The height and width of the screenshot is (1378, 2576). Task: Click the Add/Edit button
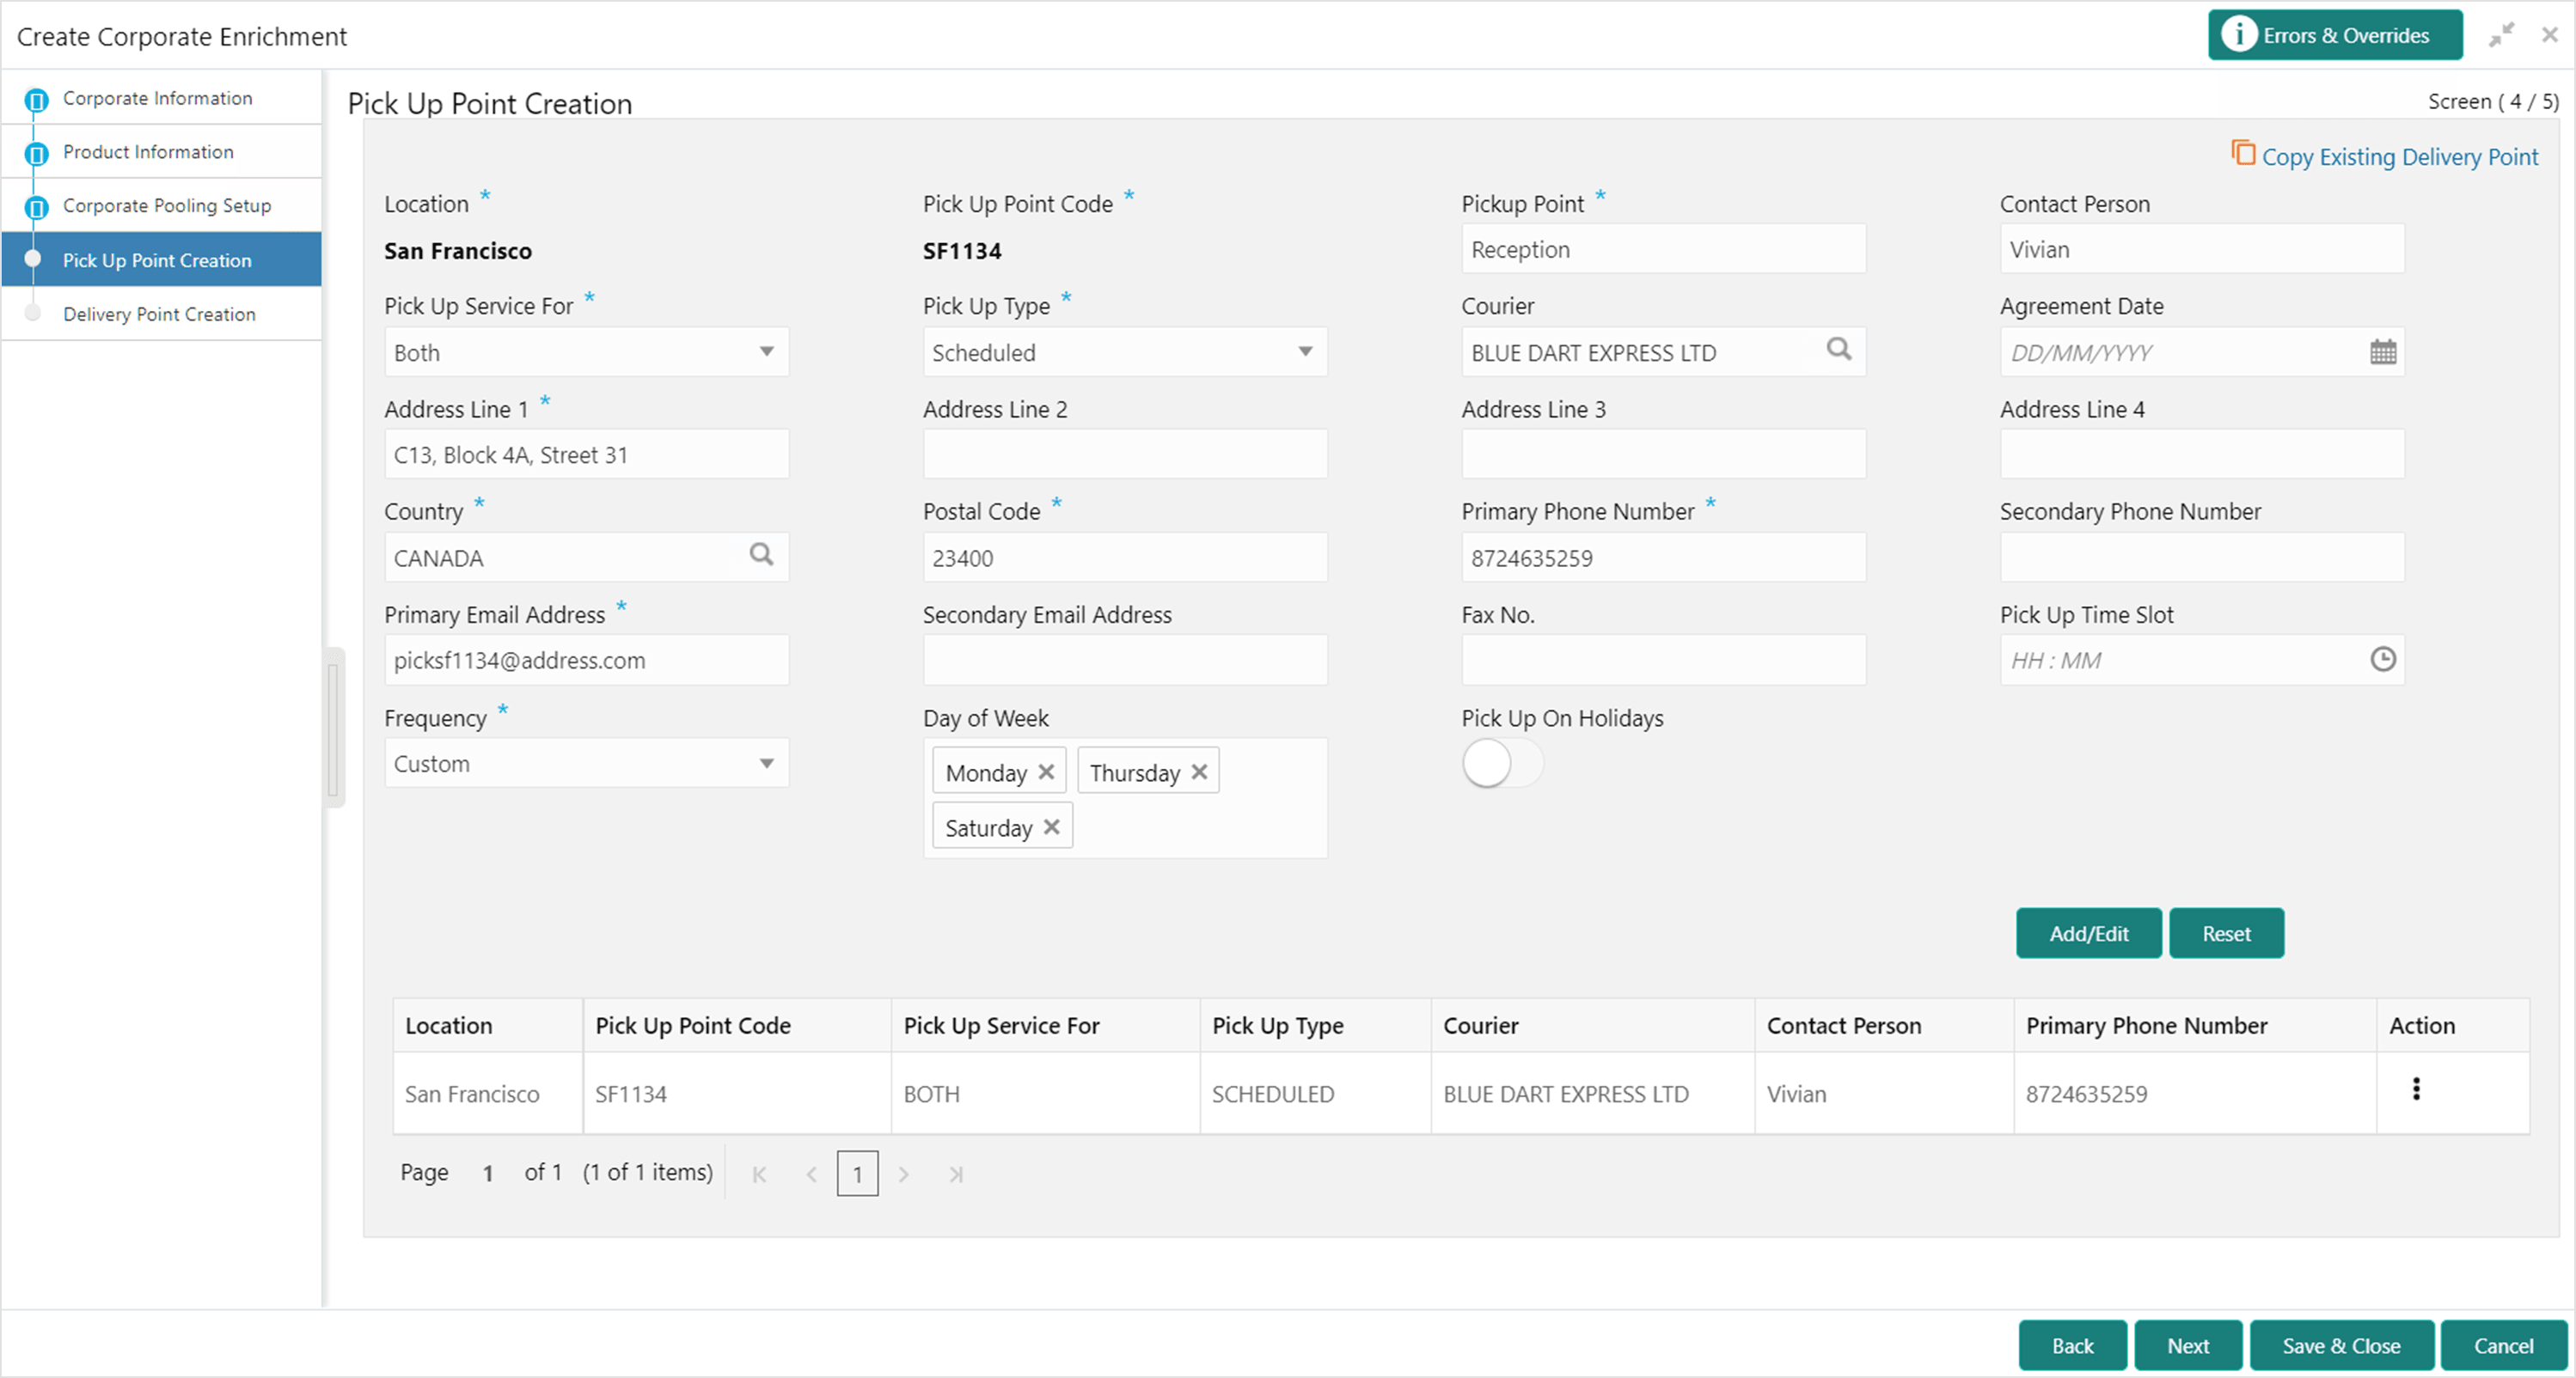click(2088, 933)
